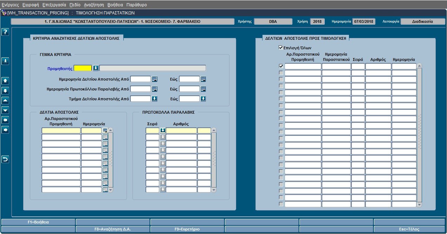Check the third row checkbox in invoicing table
Screen dimensions: 447x234
tap(281, 79)
